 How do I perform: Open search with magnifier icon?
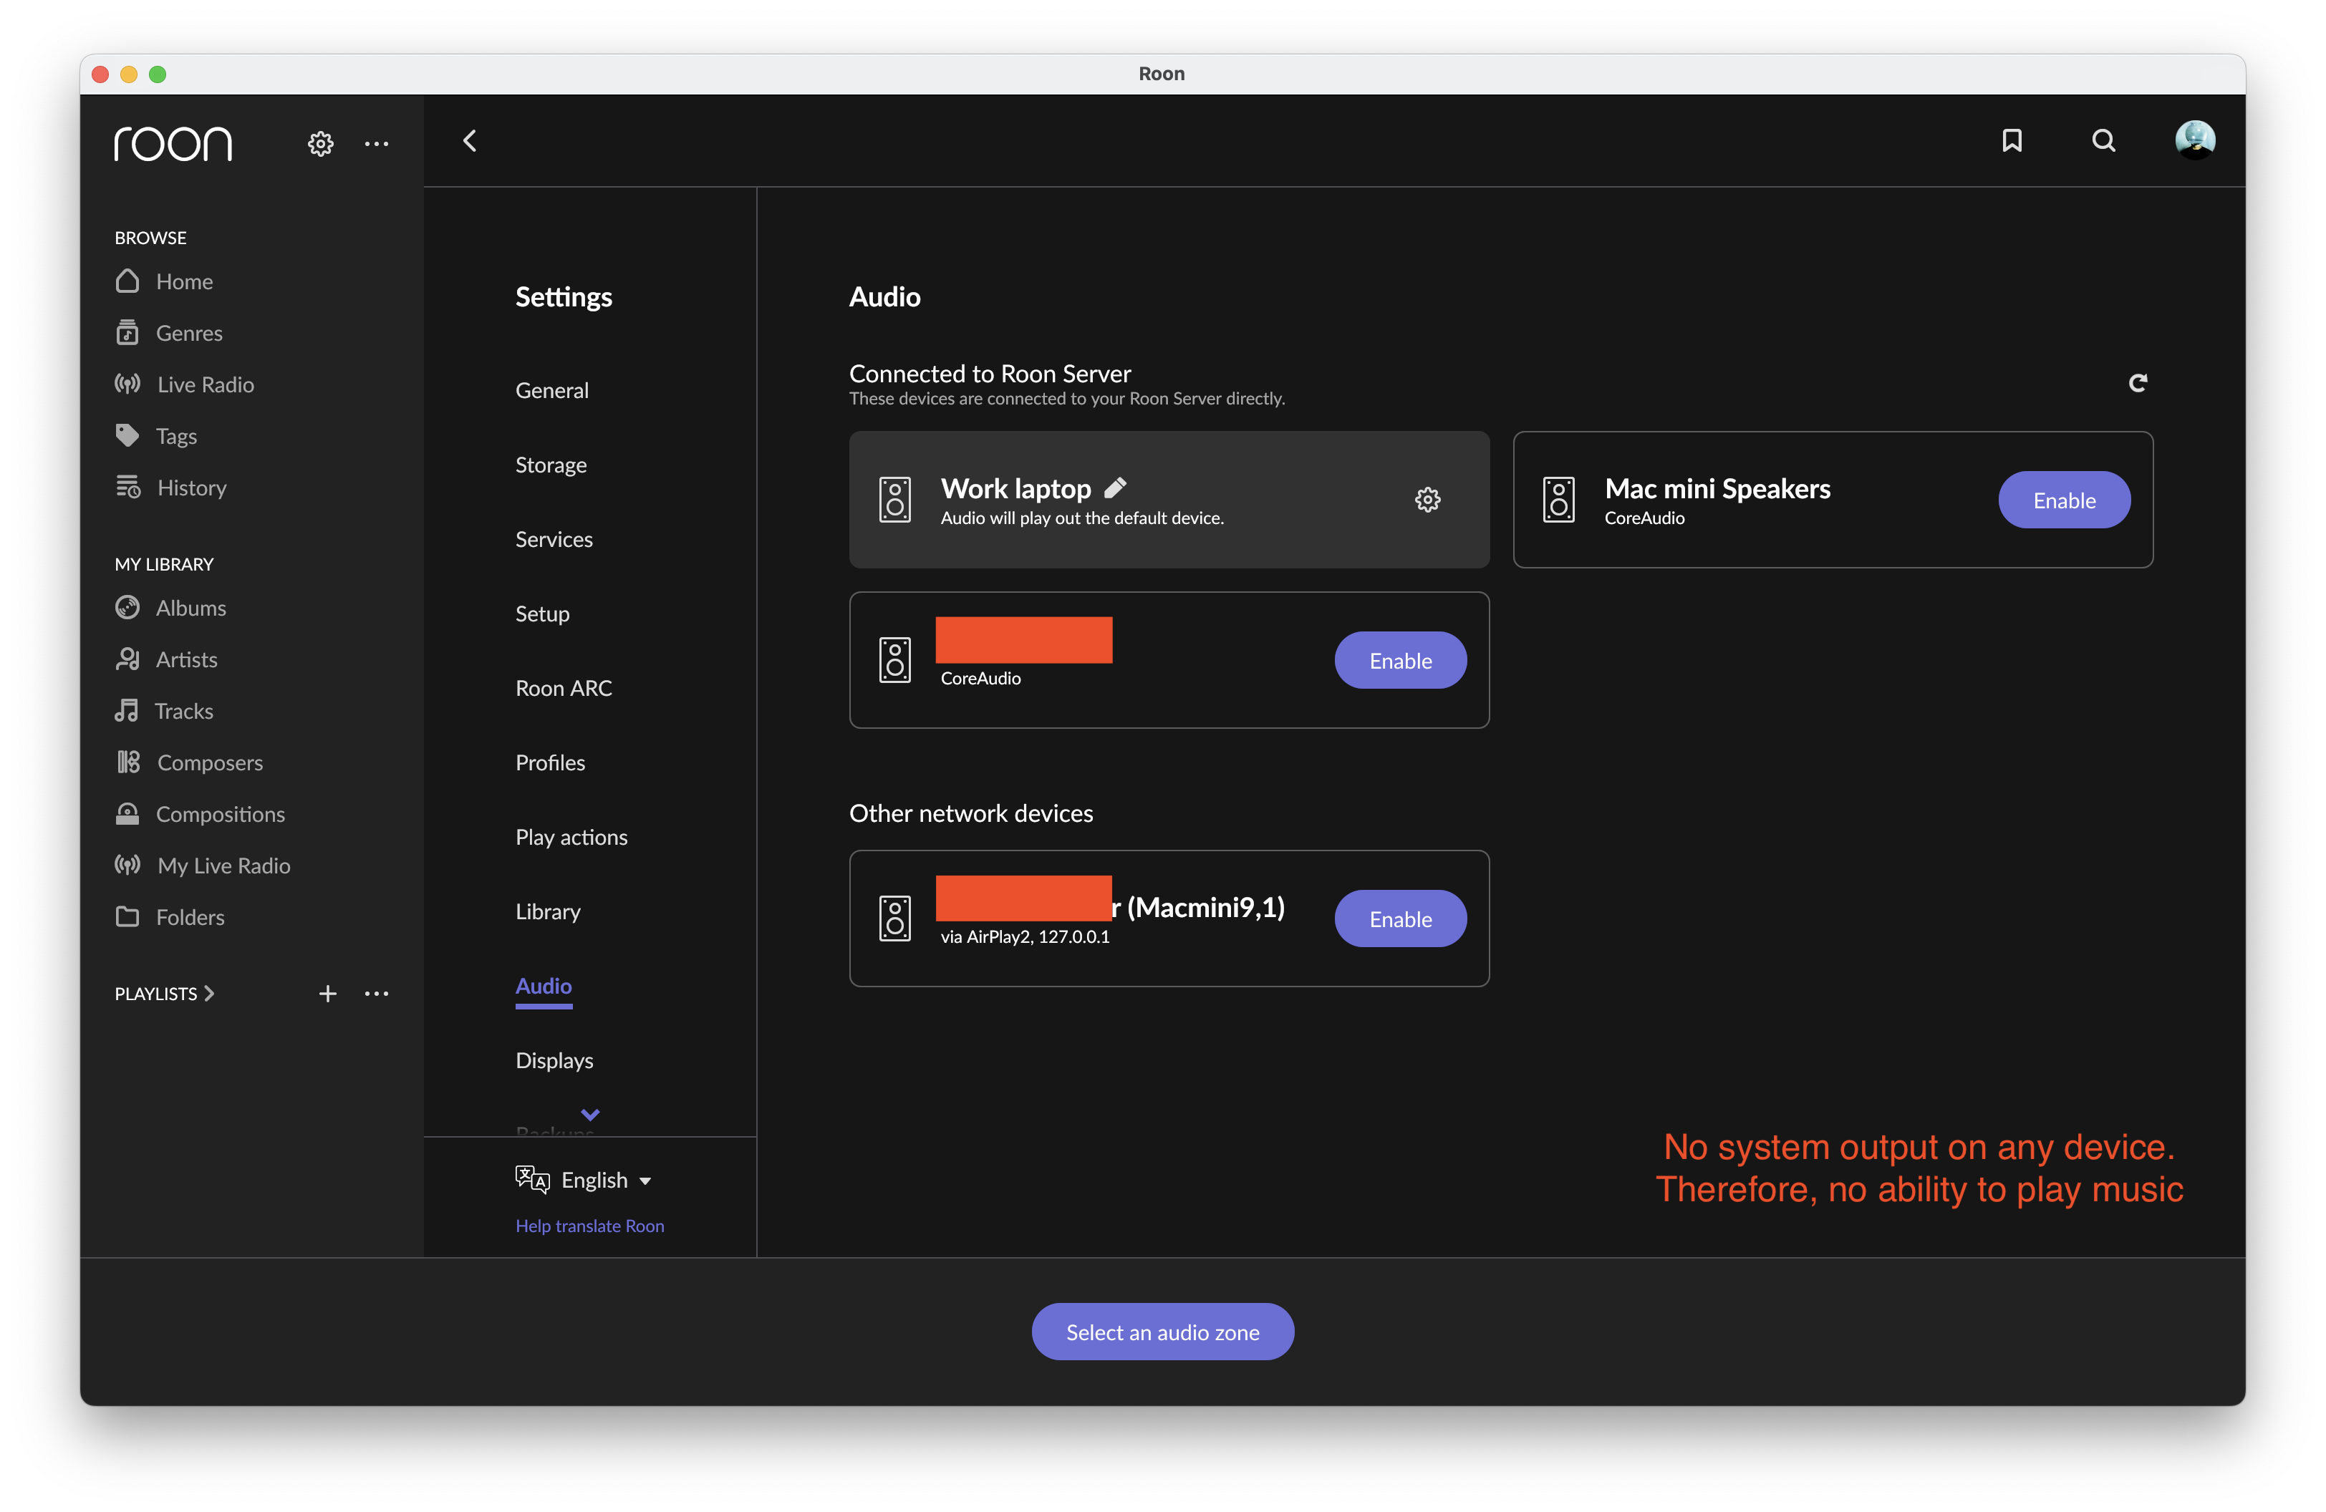coord(2103,140)
